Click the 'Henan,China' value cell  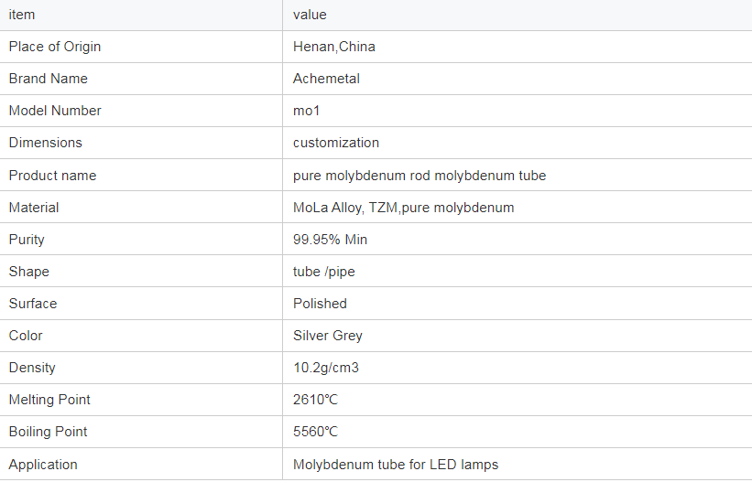(x=334, y=47)
